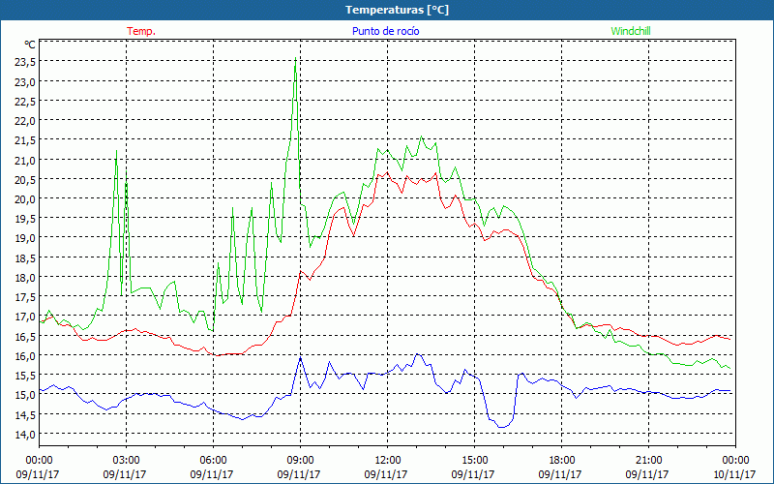Image resolution: width=774 pixels, height=484 pixels.
Task: Click the 23,5 y-axis value
Action: 25,62
